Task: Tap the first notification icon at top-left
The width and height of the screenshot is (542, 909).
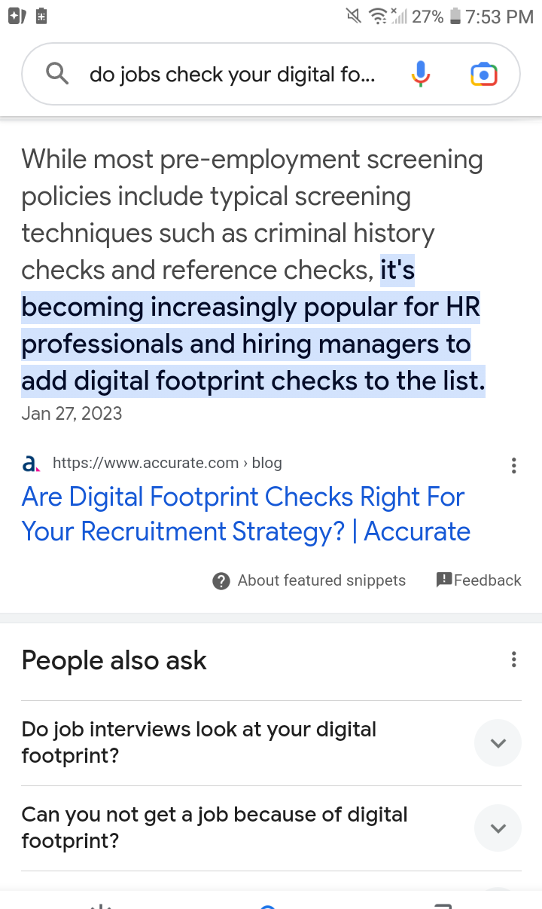Action: click(17, 16)
